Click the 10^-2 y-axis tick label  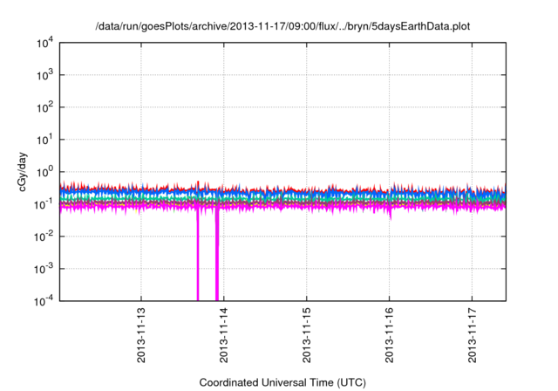[x=44, y=237]
